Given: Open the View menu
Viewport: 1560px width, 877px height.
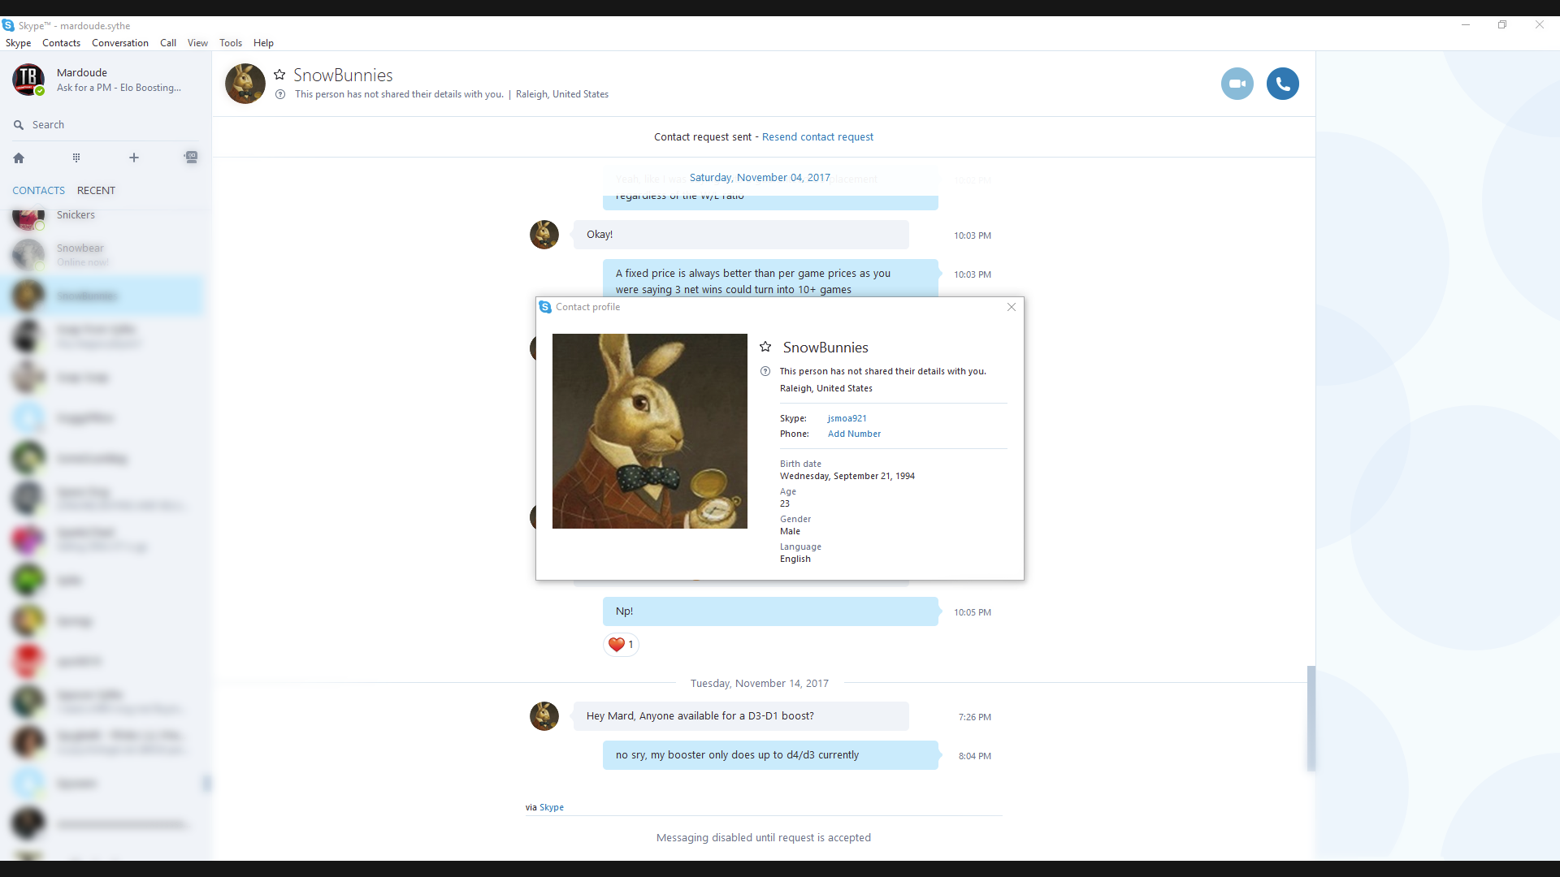Looking at the screenshot, I should [197, 43].
